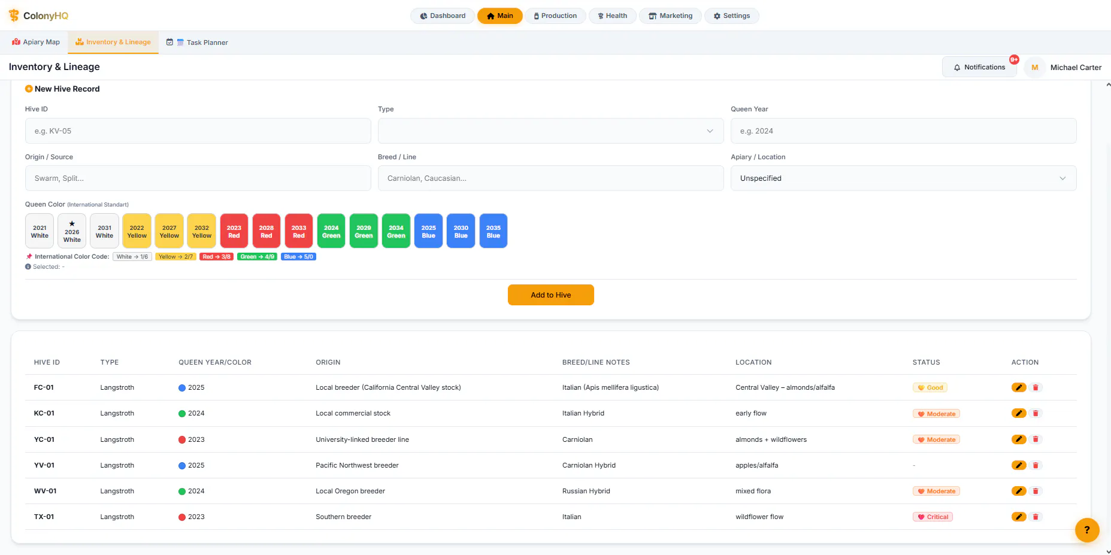Image resolution: width=1111 pixels, height=555 pixels.
Task: Select the Main menu item
Action: pyautogui.click(x=500, y=16)
